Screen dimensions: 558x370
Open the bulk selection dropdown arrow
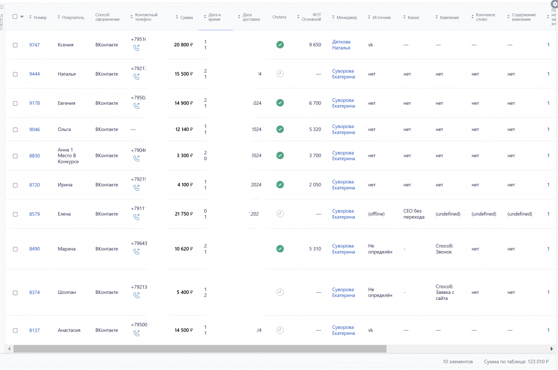(x=22, y=17)
